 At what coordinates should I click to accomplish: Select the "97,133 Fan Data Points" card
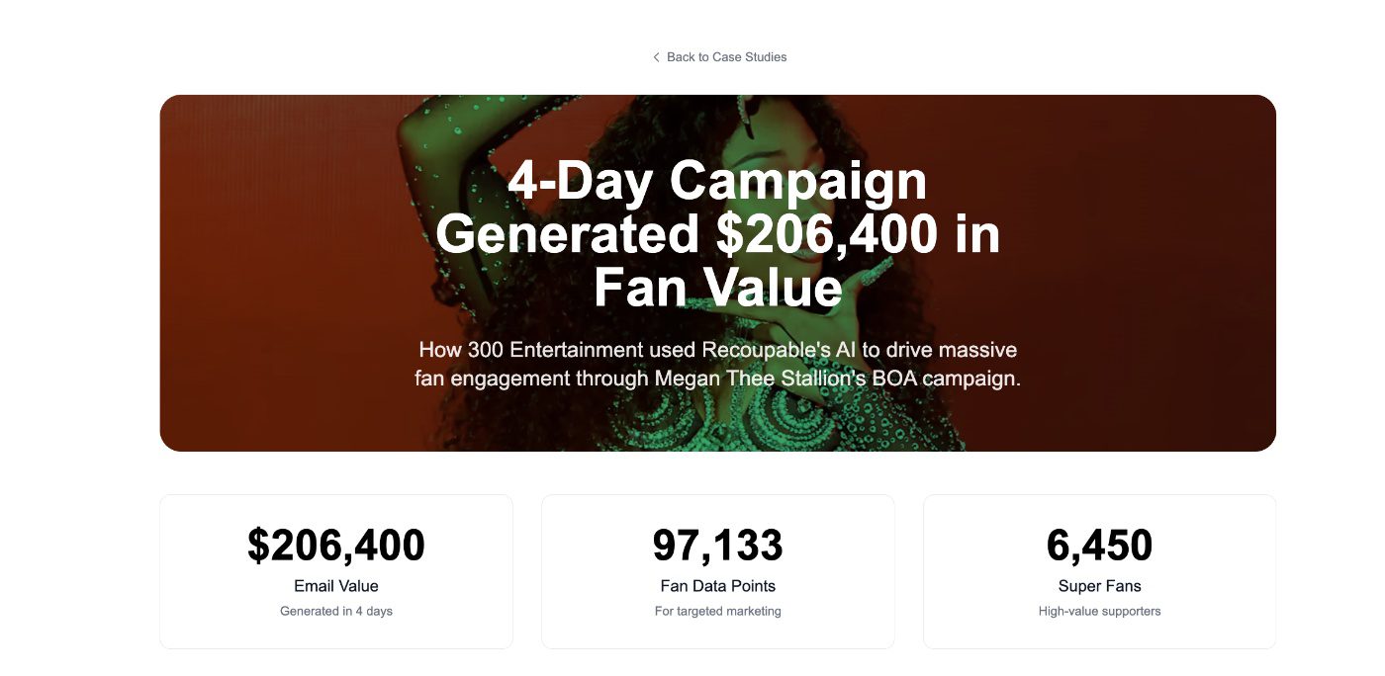point(718,571)
